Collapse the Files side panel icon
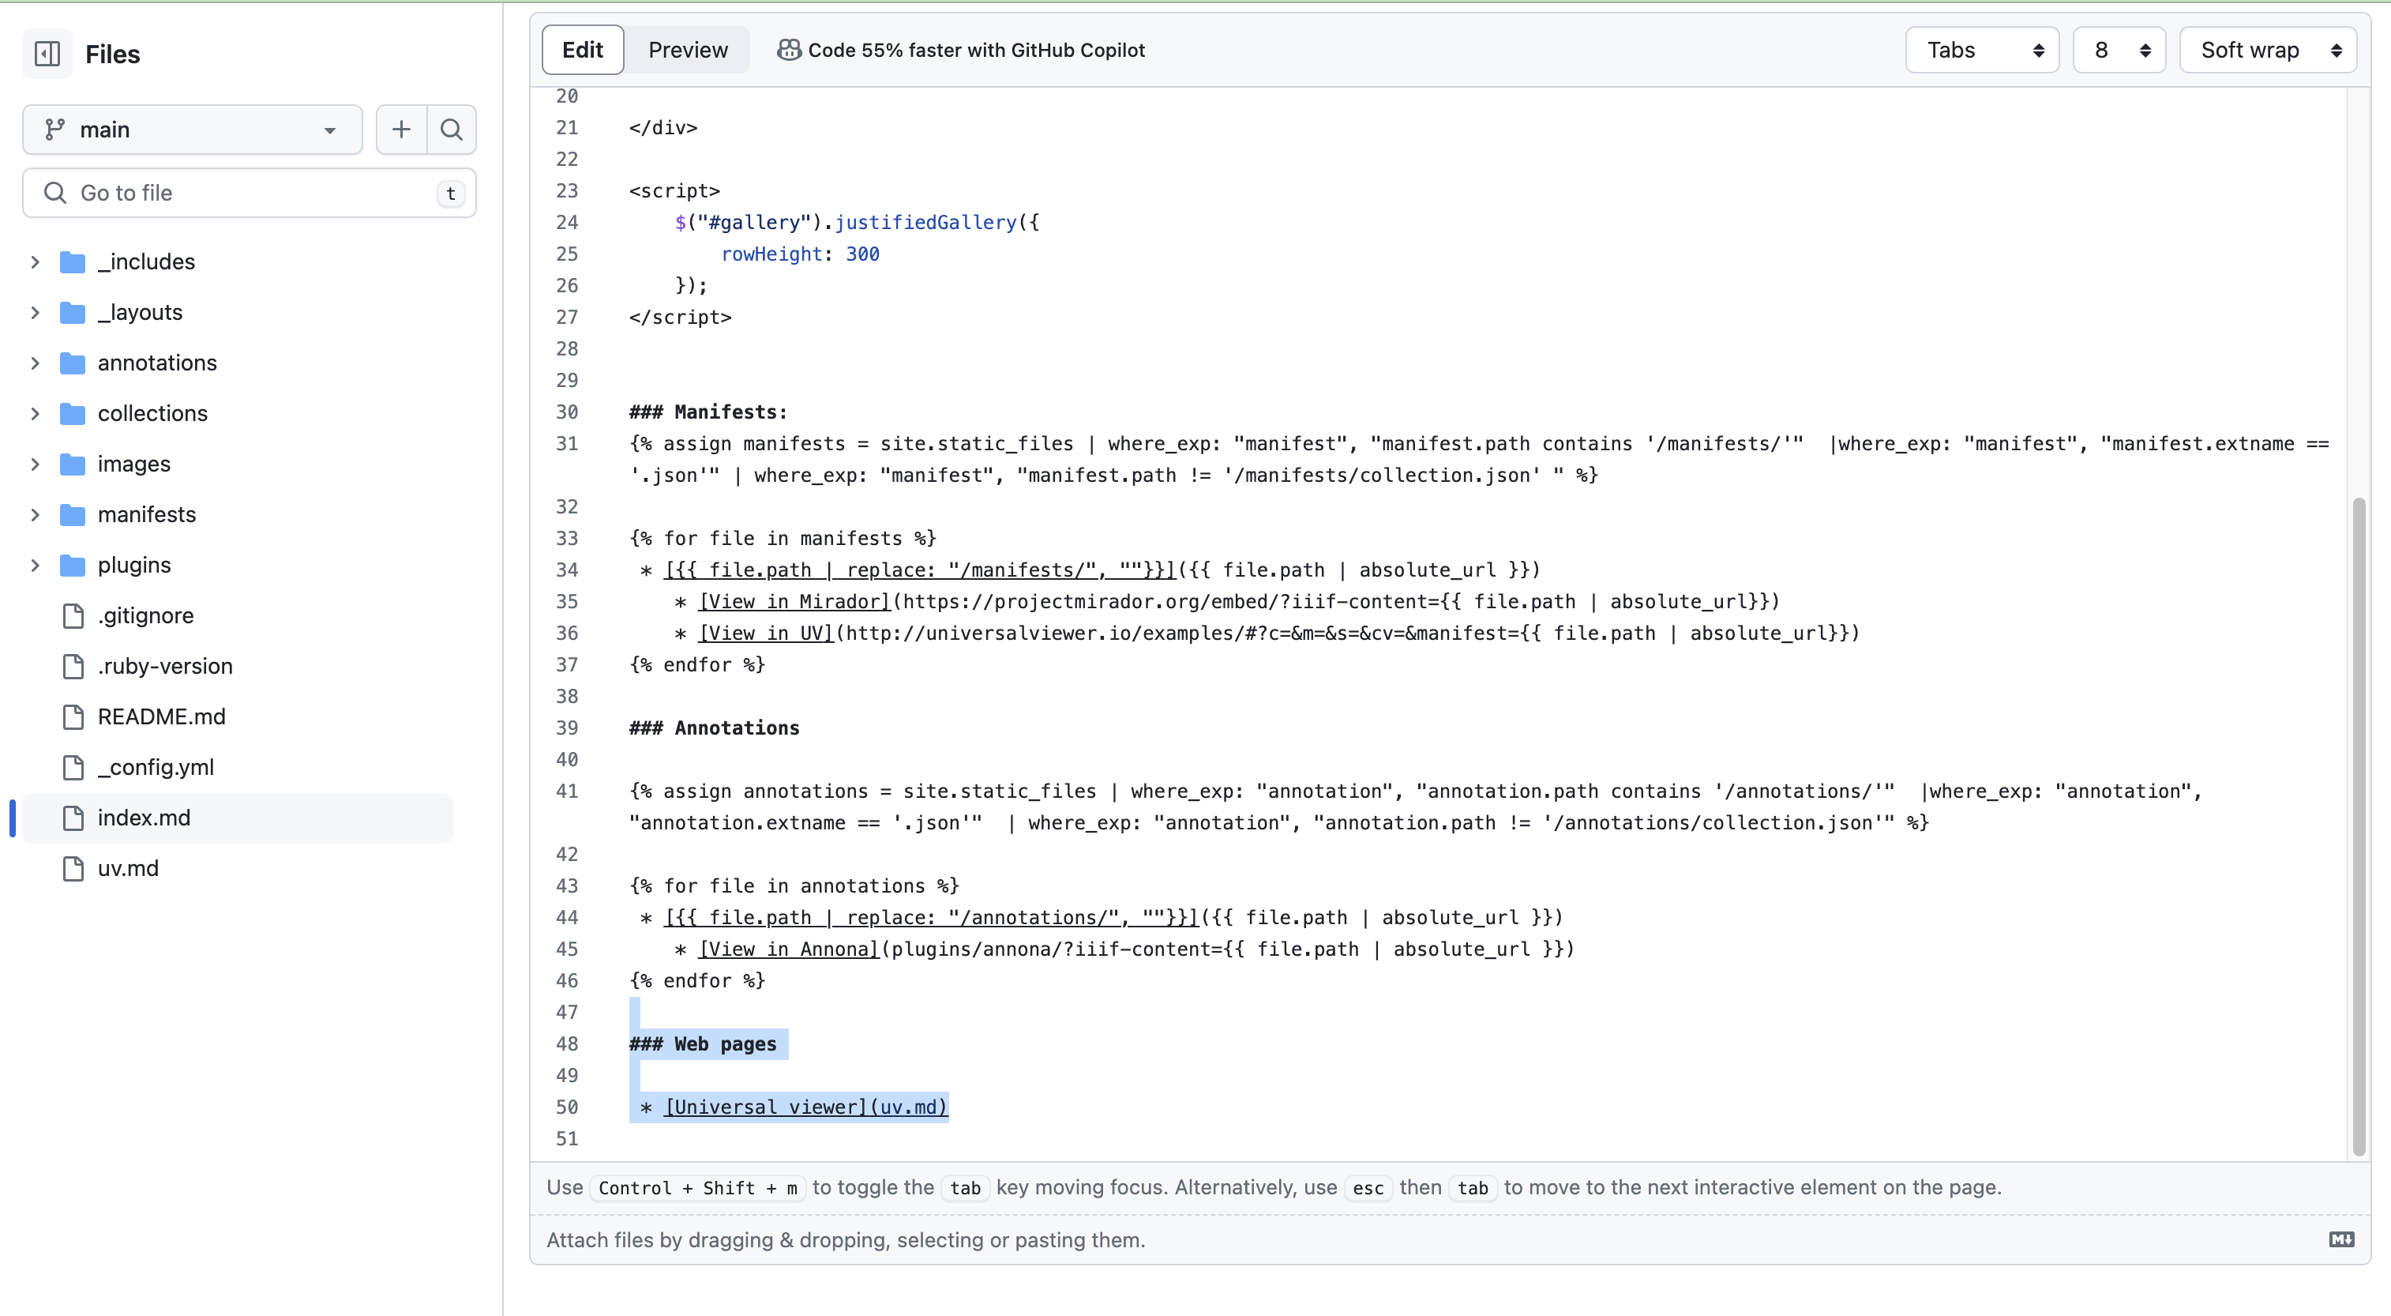This screenshot has height=1316, width=2391. 47,54
